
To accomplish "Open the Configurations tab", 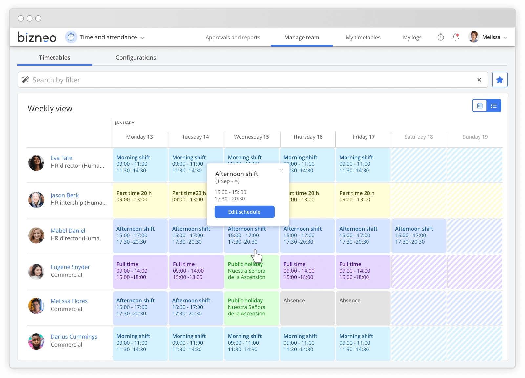I will [x=136, y=58].
